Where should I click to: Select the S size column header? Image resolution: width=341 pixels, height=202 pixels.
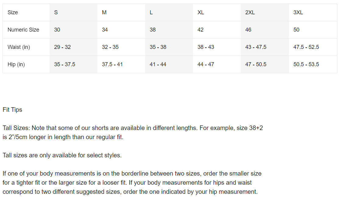pos(56,12)
